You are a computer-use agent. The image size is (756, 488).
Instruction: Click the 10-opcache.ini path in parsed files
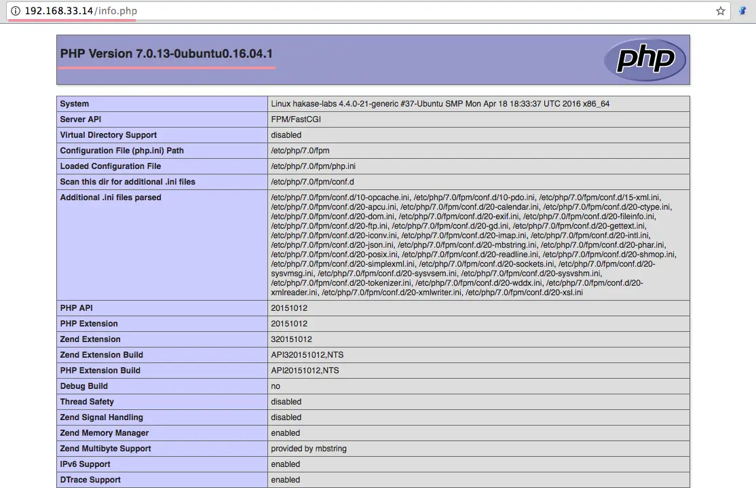point(341,198)
